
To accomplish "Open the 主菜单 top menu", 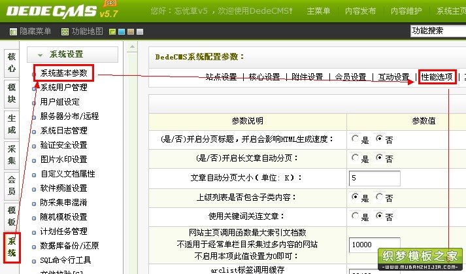I will click(x=318, y=11).
